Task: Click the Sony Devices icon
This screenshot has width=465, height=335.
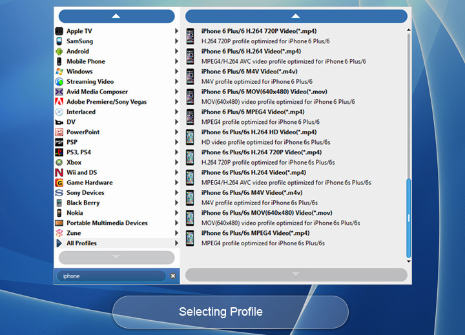Action: click(x=59, y=193)
